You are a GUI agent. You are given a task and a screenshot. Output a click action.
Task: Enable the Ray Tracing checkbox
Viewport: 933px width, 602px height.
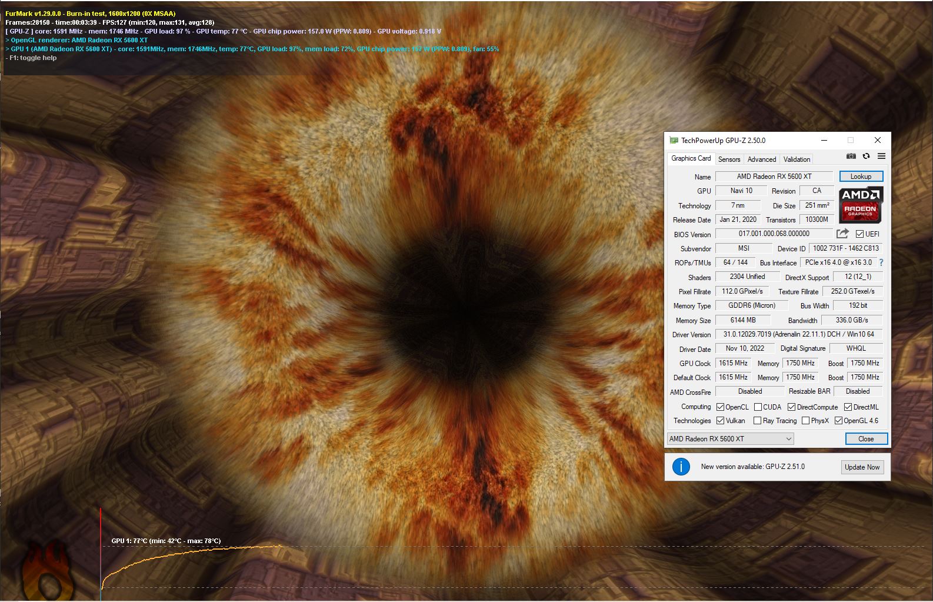click(x=757, y=421)
